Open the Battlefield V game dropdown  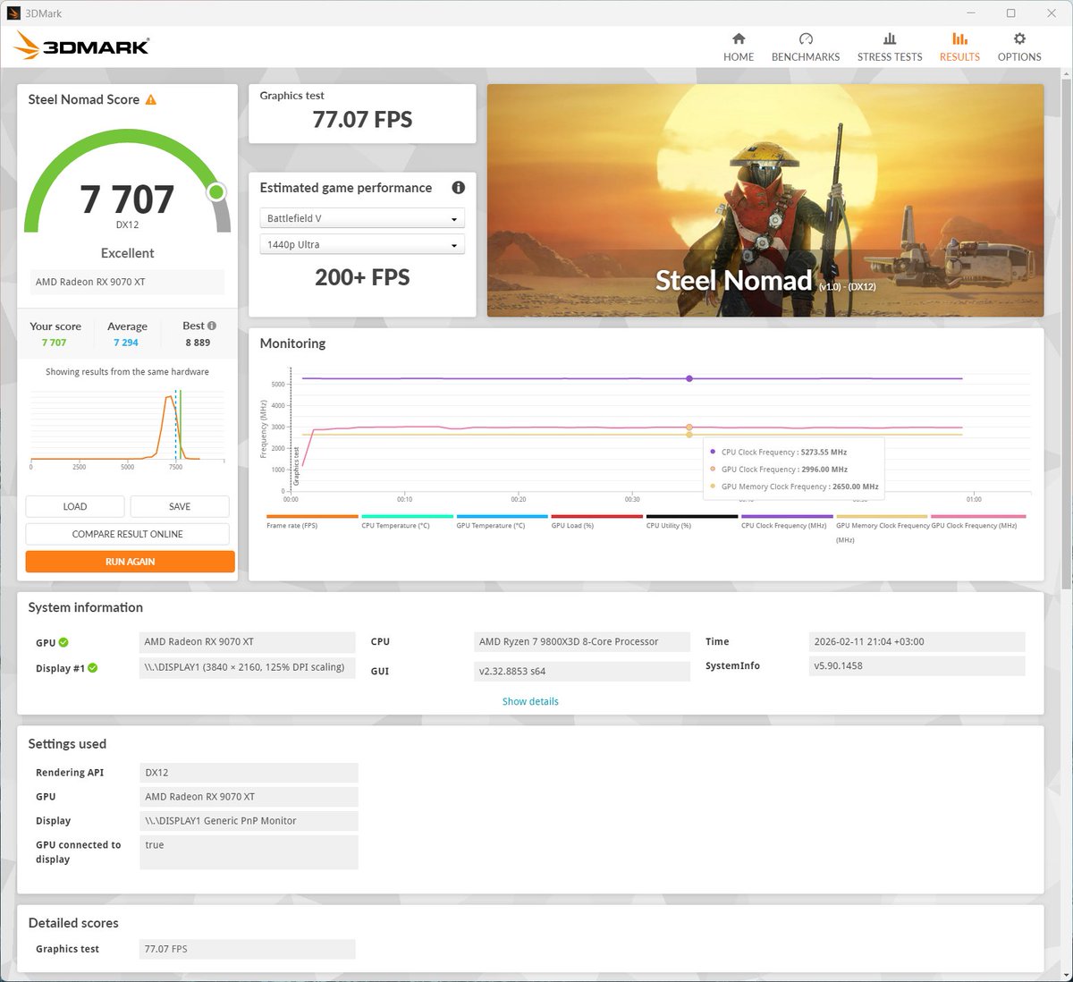[x=362, y=218]
